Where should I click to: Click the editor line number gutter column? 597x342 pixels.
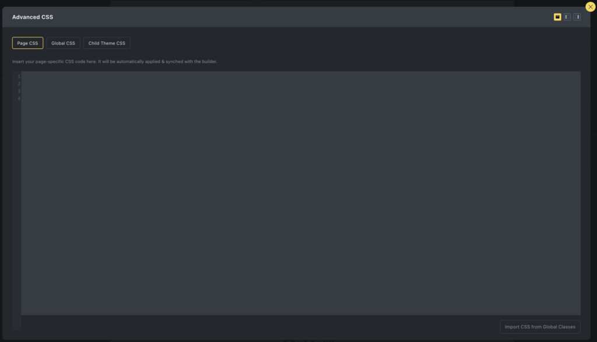[19, 175]
